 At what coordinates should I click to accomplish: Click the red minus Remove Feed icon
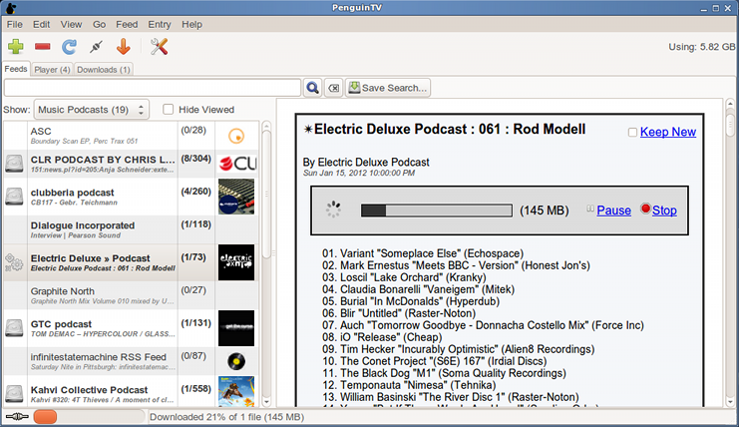tap(43, 47)
